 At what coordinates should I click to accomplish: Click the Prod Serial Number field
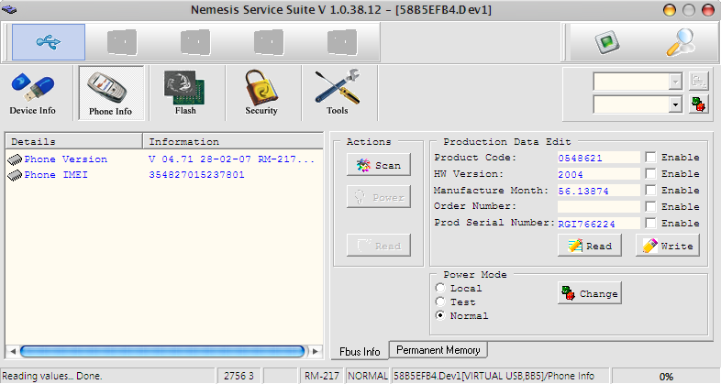598,224
